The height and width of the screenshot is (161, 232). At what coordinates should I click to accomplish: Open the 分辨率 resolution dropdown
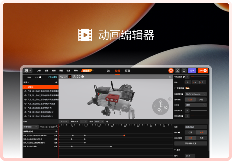tap(195, 105)
